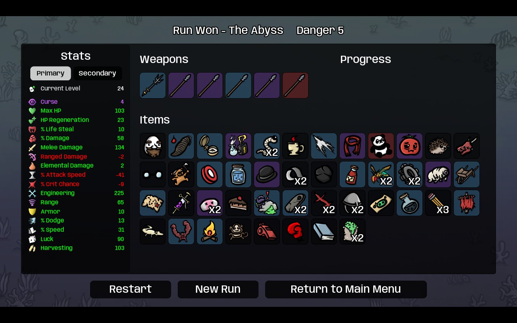Switch to the Primary stats tab

[50, 73]
